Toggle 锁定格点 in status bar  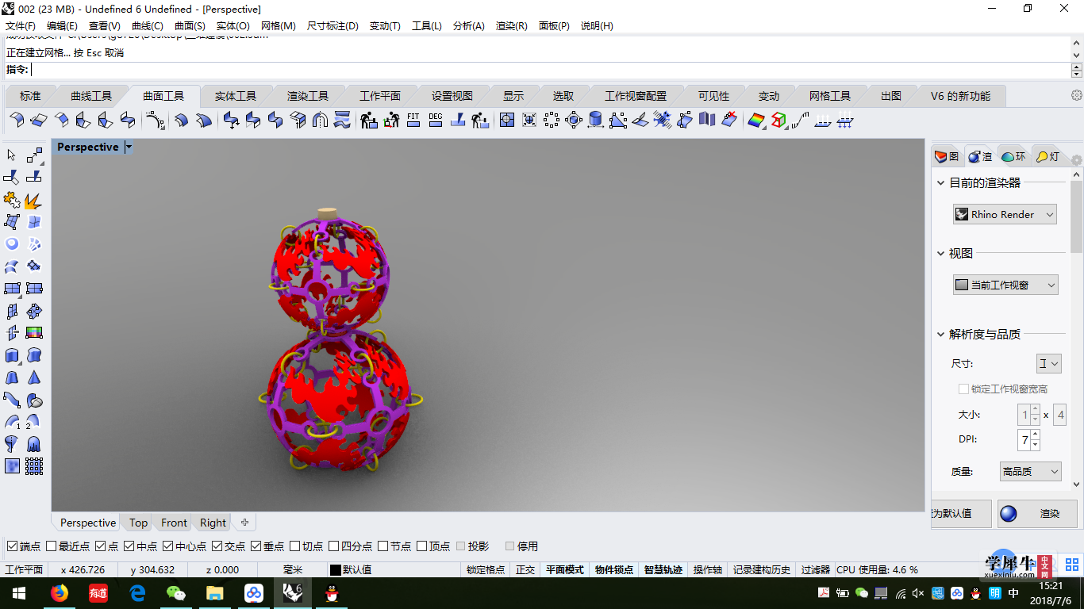[486, 569]
